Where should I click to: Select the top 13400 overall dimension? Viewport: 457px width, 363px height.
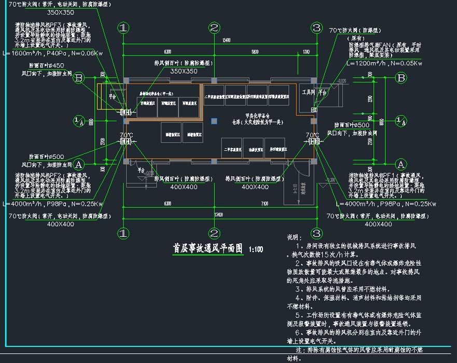[227, 40]
